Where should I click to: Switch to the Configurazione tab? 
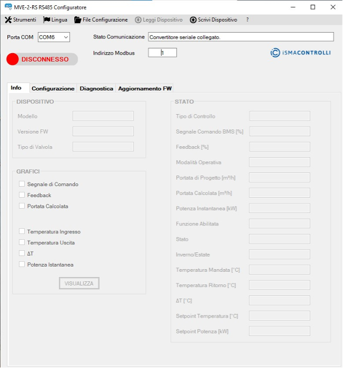coord(53,89)
